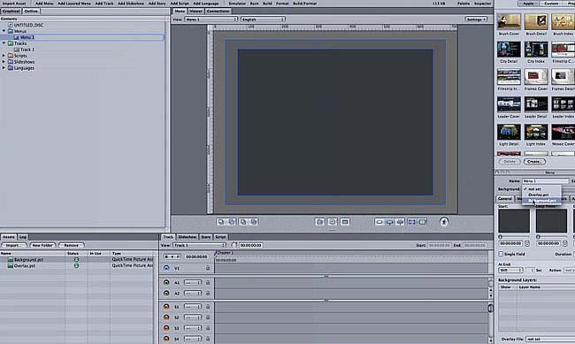The width and height of the screenshot is (575, 344).
Task: Toggle the green enable button for track A1
Action: coord(166,283)
